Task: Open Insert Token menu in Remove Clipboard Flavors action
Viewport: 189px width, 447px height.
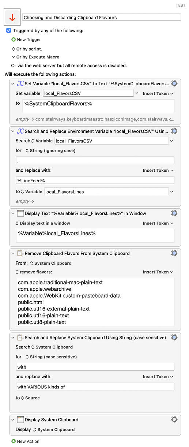Action: pos(158,272)
